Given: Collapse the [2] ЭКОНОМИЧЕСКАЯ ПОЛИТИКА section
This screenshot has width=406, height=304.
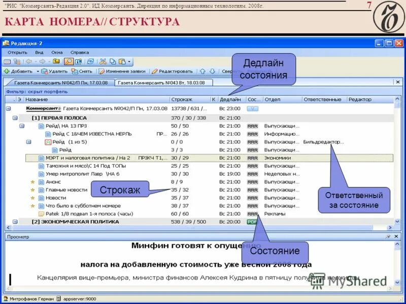Looking at the screenshot, I should pos(15,222).
